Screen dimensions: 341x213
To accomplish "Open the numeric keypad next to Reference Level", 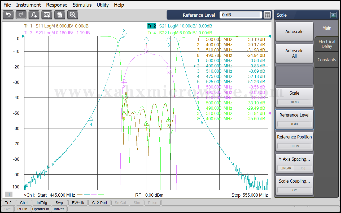I will 267,15.
